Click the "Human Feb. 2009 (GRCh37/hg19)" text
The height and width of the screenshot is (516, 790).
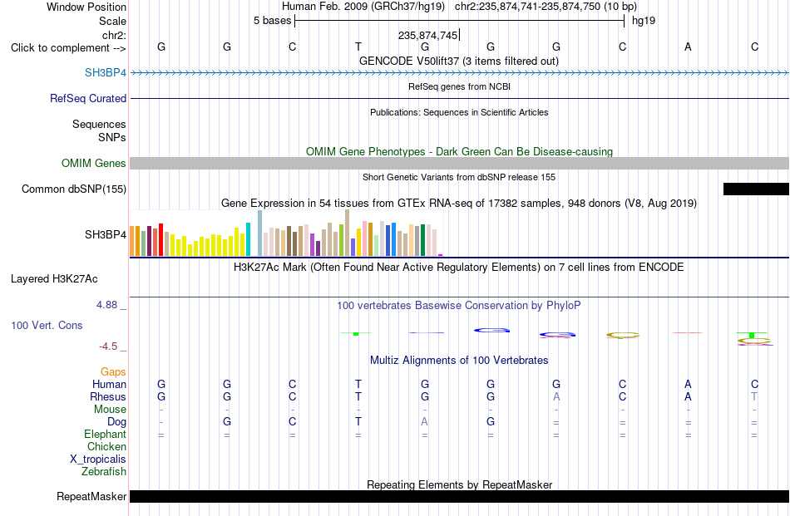(x=363, y=7)
